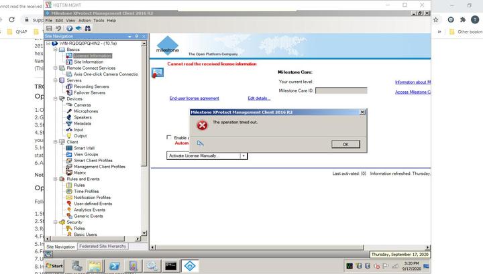Click the Edit details link
Screen dimensions: 483x274
[x=258, y=98]
